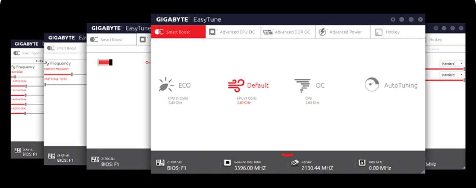The image size is (476, 188).
Task: Click the RAM icon on Advanced DDR OC tab
Action: [x=268, y=32]
